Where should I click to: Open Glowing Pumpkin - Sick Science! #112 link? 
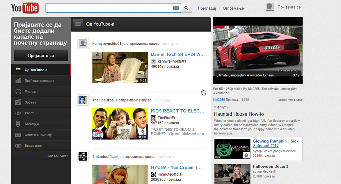click(x=275, y=143)
